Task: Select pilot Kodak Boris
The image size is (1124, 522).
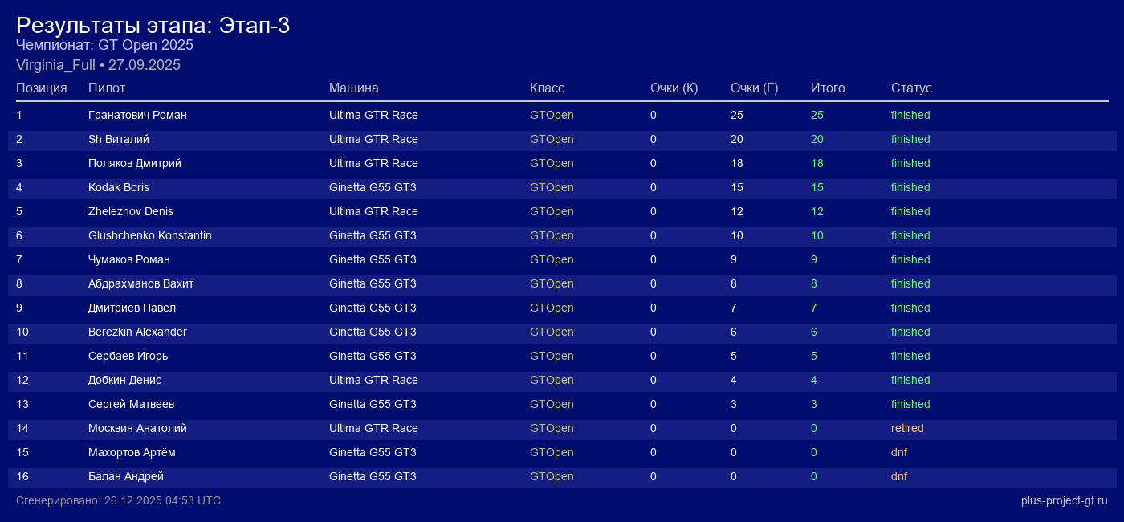Action: (119, 187)
